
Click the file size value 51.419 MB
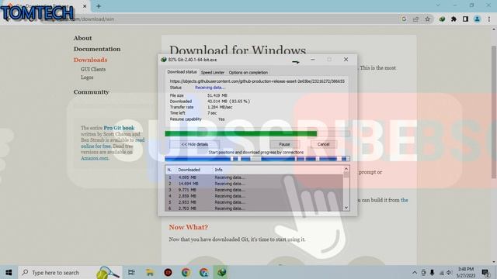pyautogui.click(x=217, y=95)
